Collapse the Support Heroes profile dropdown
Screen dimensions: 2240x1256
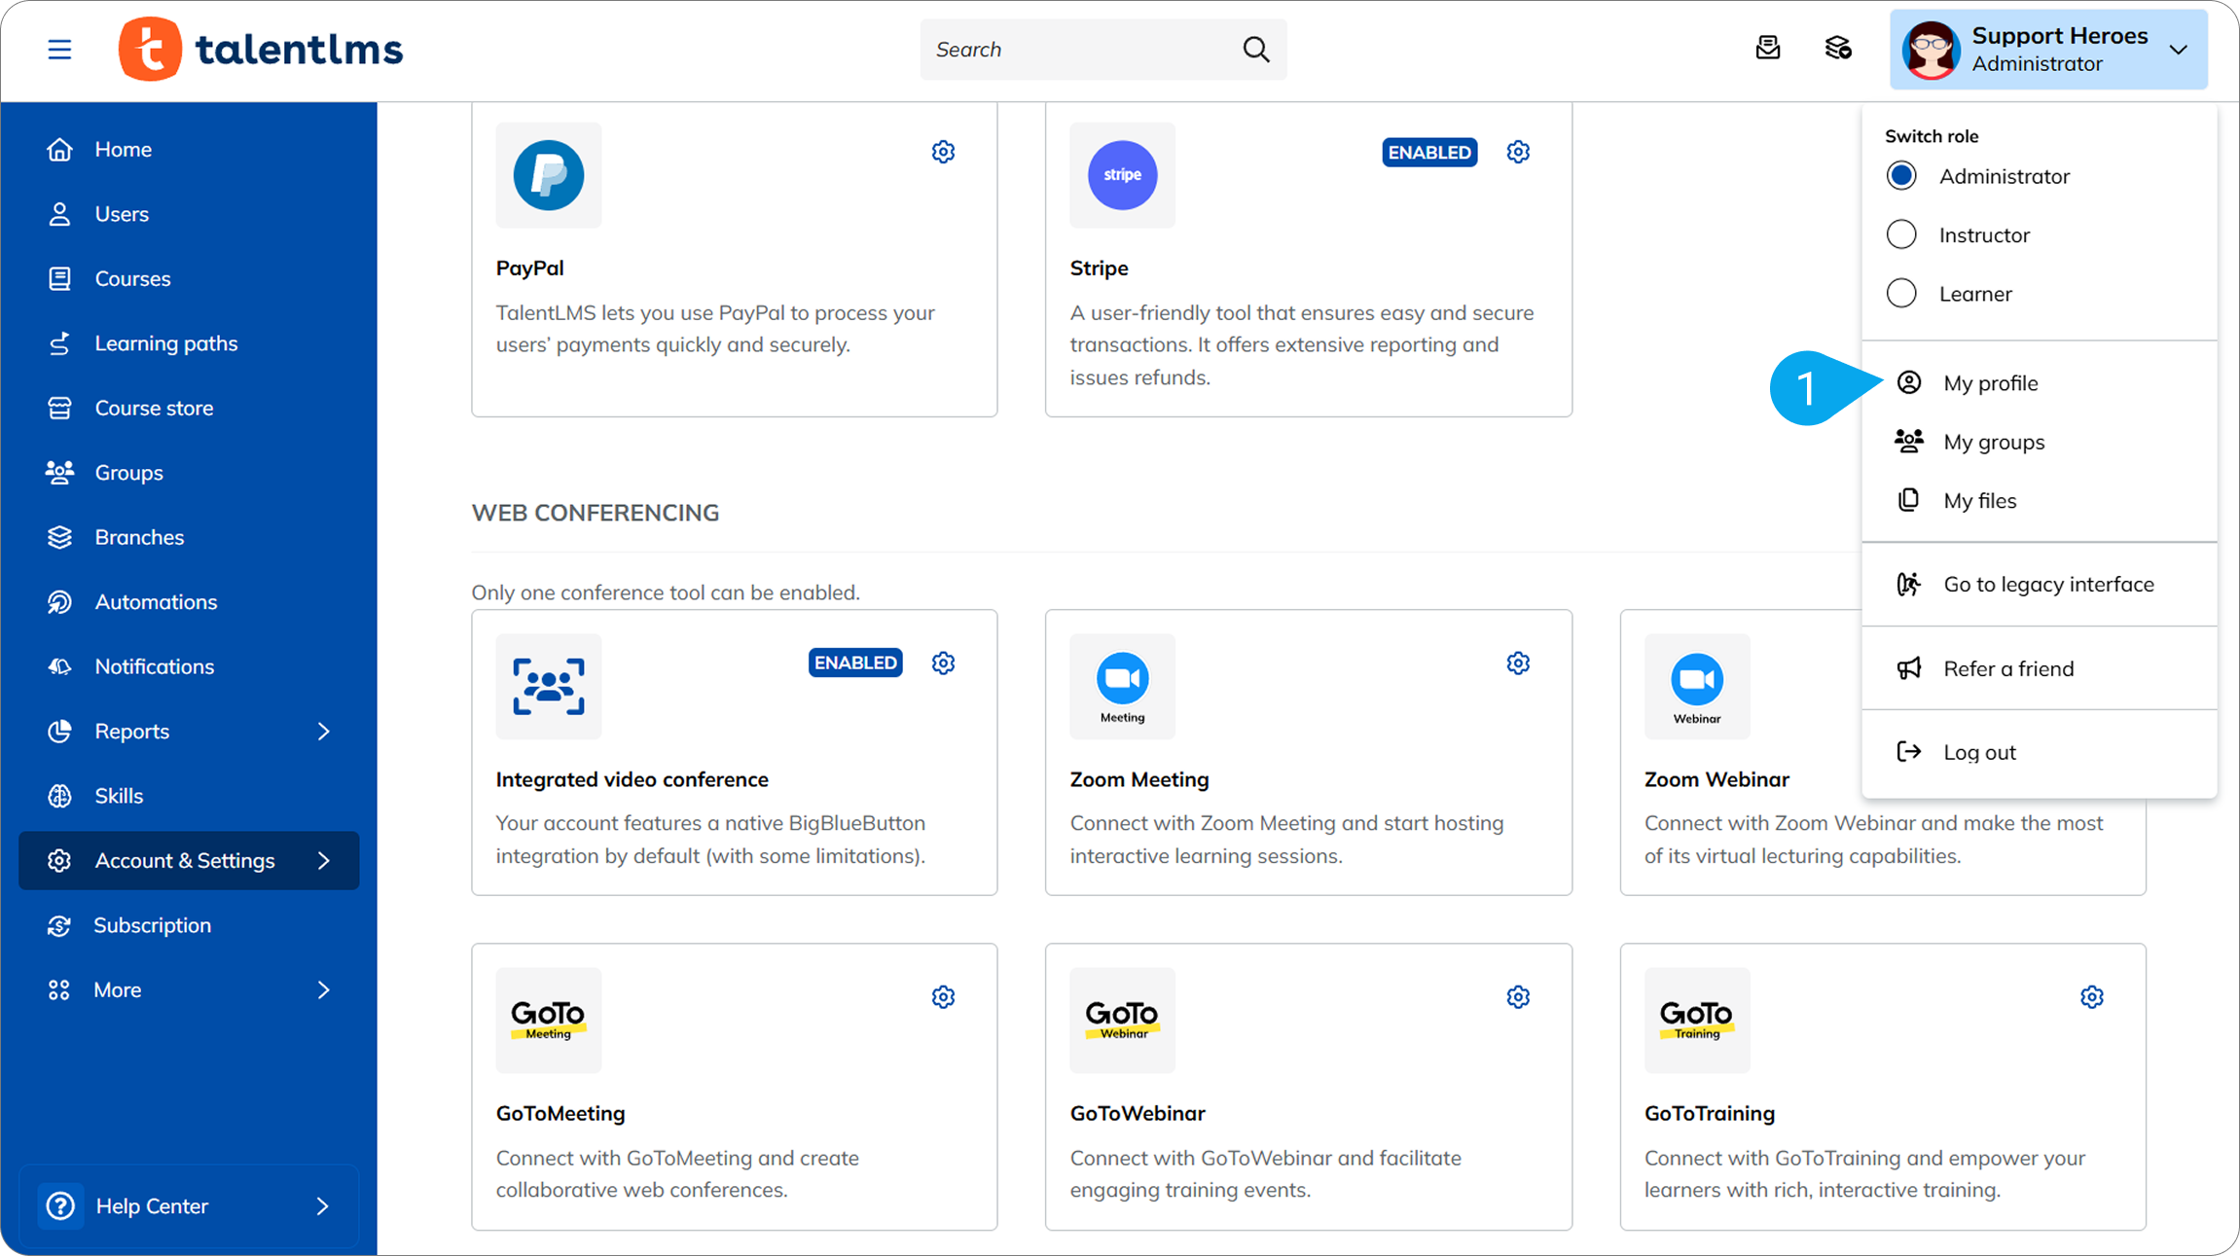(2179, 50)
